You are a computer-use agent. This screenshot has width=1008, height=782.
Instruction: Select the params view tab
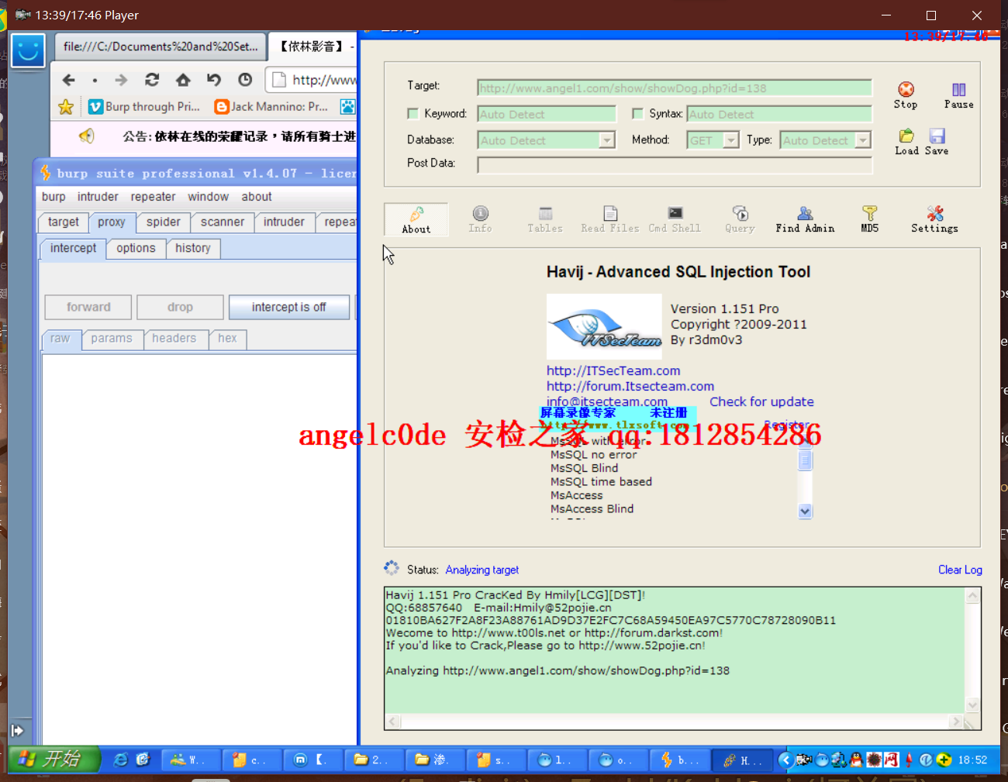[x=112, y=339]
